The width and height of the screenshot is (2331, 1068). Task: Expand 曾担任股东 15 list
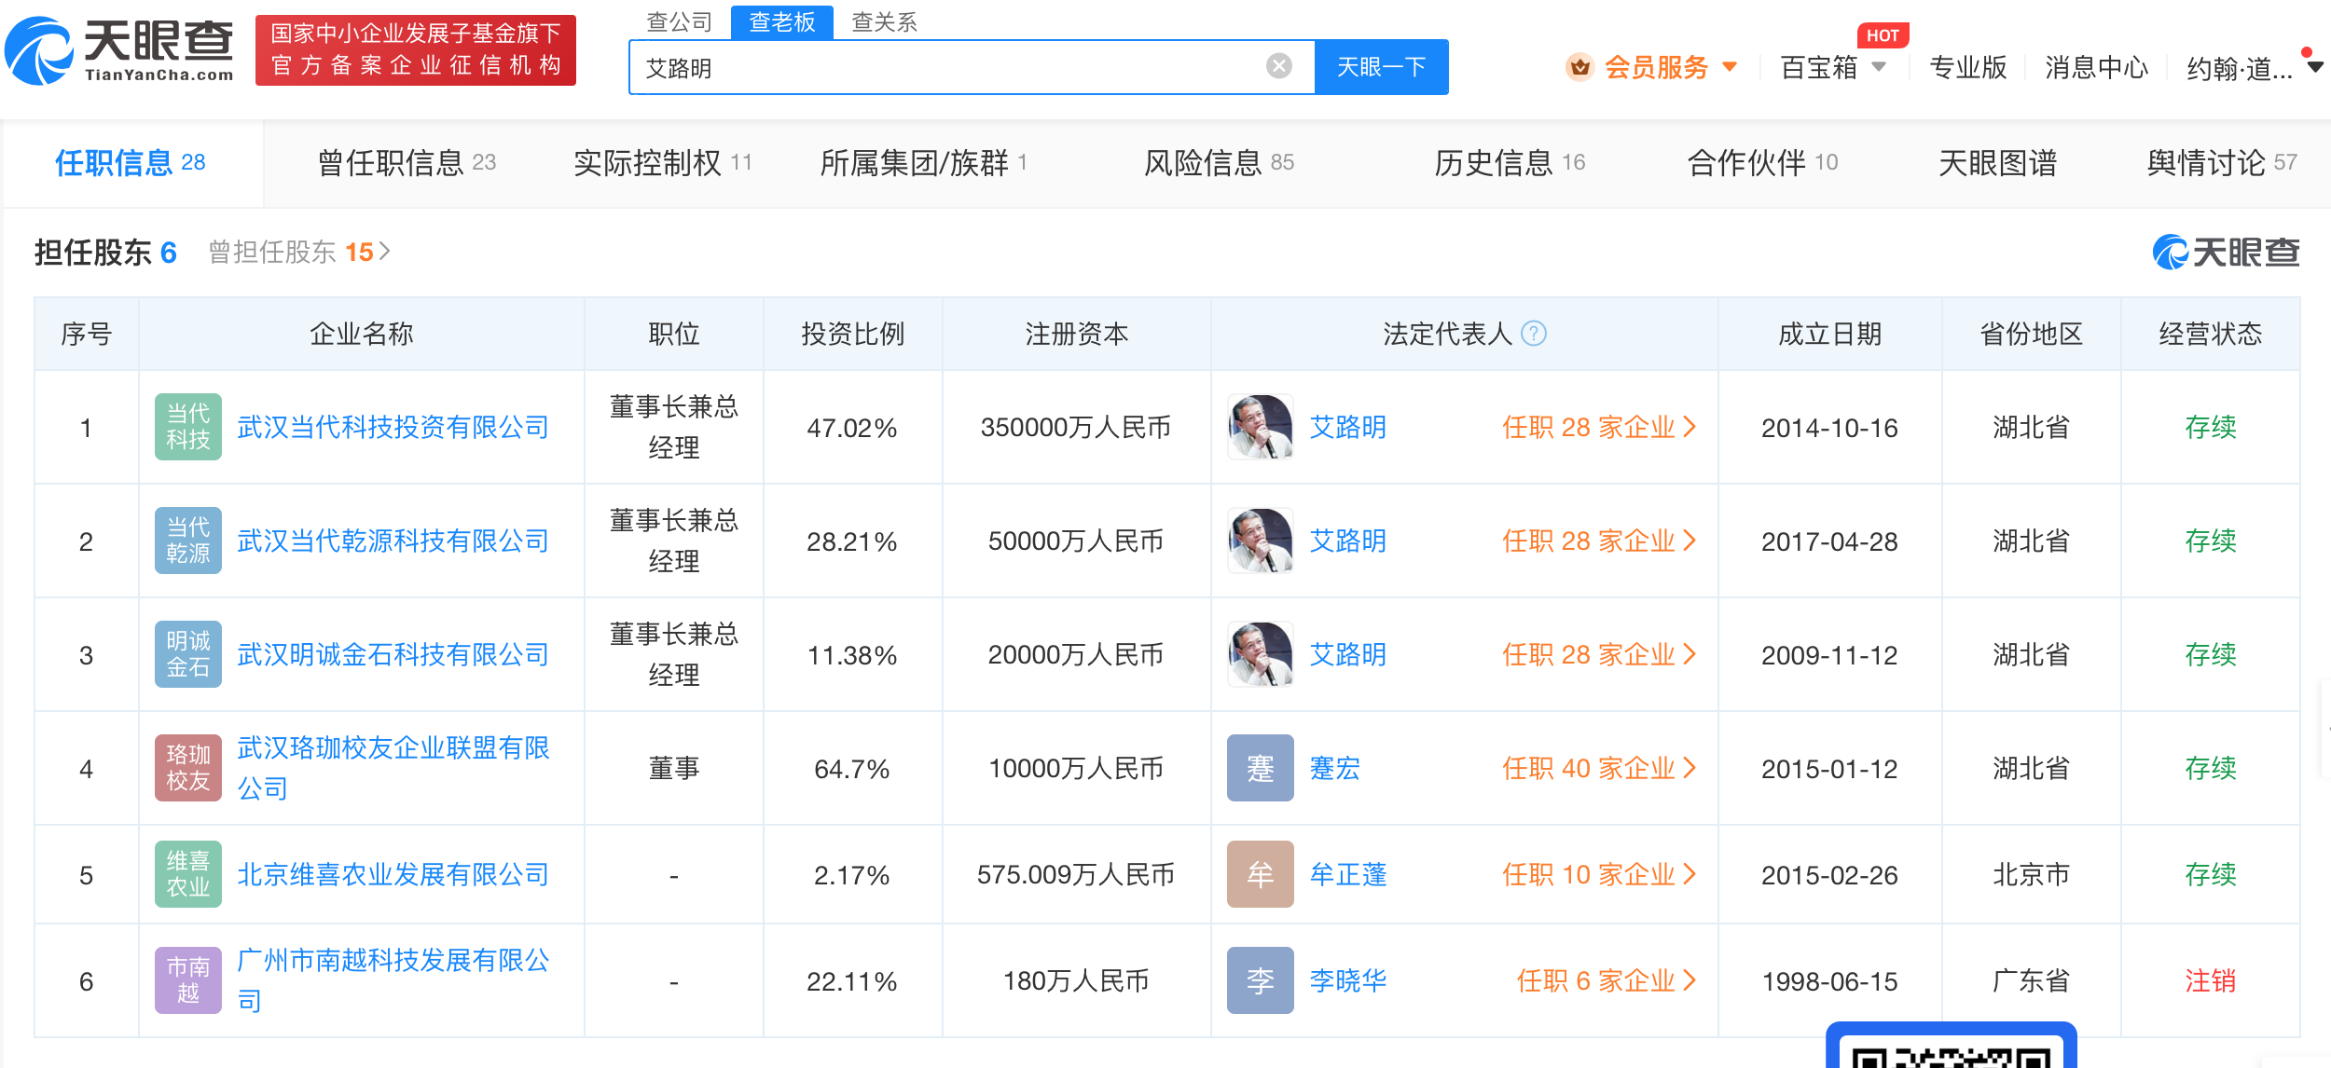298,252
